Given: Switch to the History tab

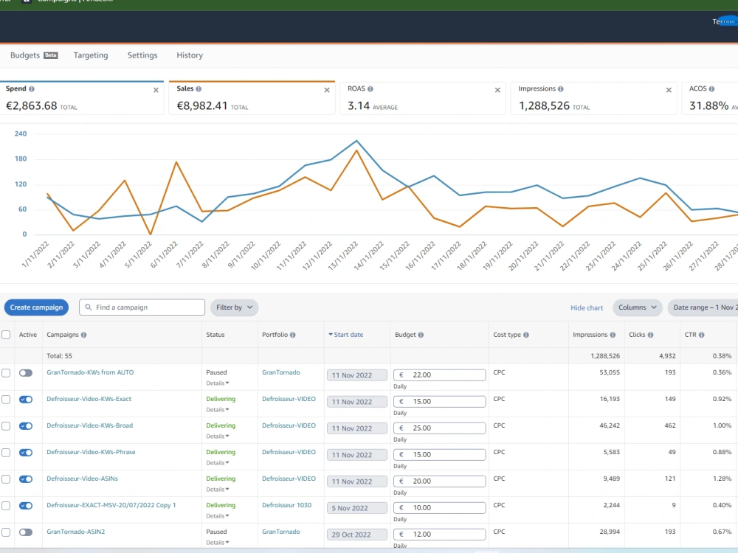Looking at the screenshot, I should point(190,55).
